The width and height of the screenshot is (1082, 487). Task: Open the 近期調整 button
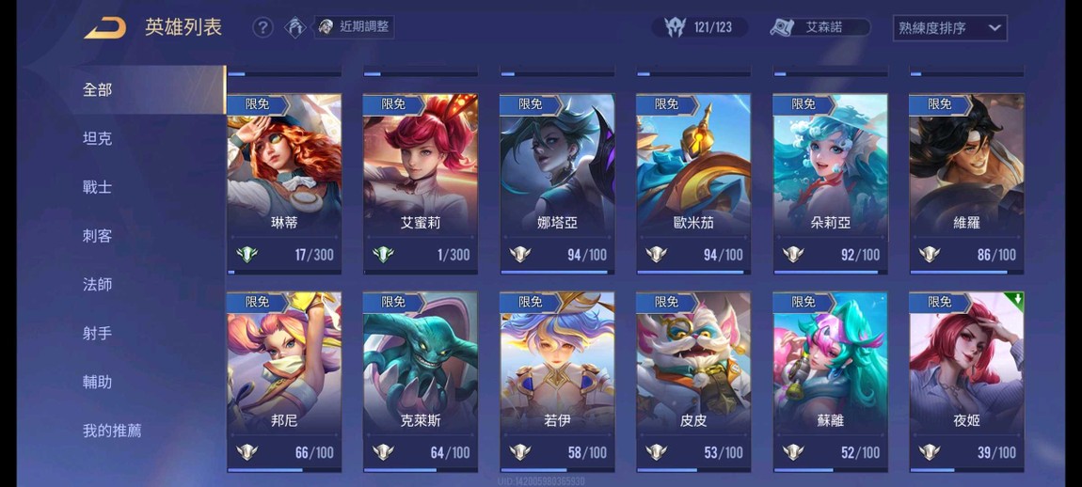[x=354, y=27]
